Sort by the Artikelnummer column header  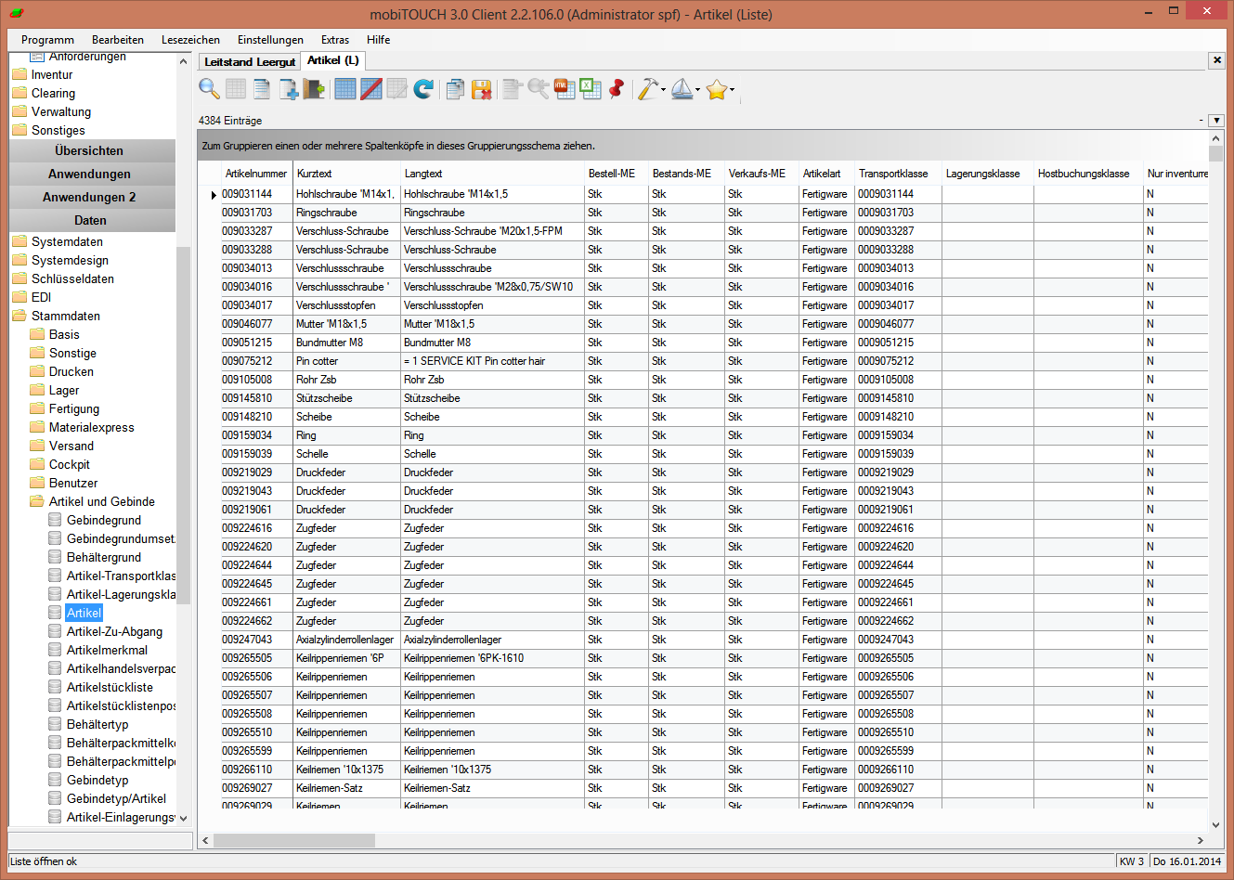pos(255,174)
